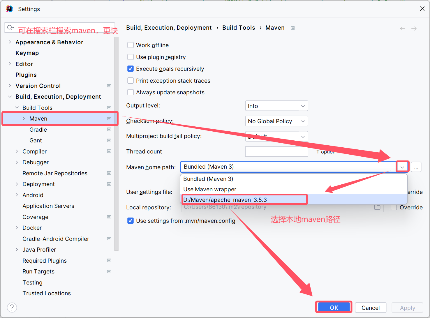Click OK to confirm settings
430x318 pixels.
coord(334,308)
